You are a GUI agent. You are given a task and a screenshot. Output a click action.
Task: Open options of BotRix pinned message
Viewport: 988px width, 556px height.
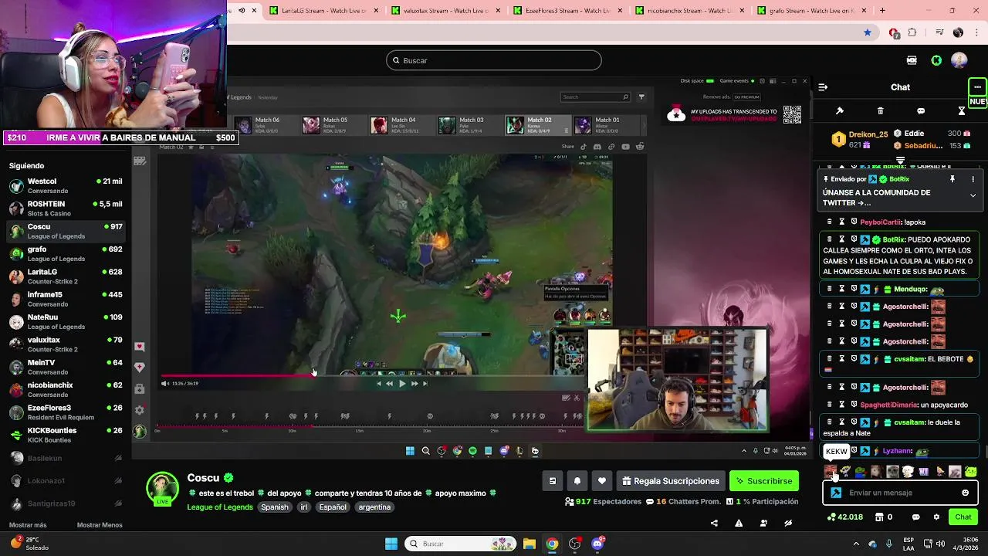click(973, 179)
